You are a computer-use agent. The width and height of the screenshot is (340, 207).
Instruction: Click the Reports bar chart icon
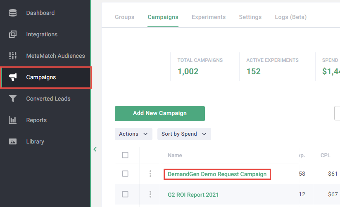[x=13, y=120]
